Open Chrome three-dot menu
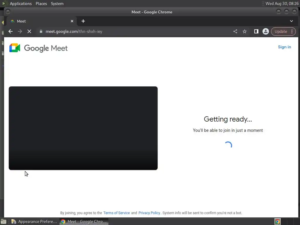 (x=292, y=31)
